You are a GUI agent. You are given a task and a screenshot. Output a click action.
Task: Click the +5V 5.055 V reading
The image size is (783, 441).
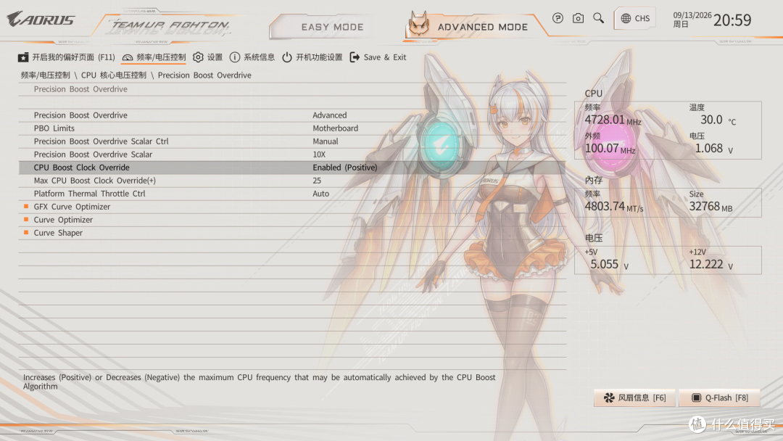tap(609, 264)
